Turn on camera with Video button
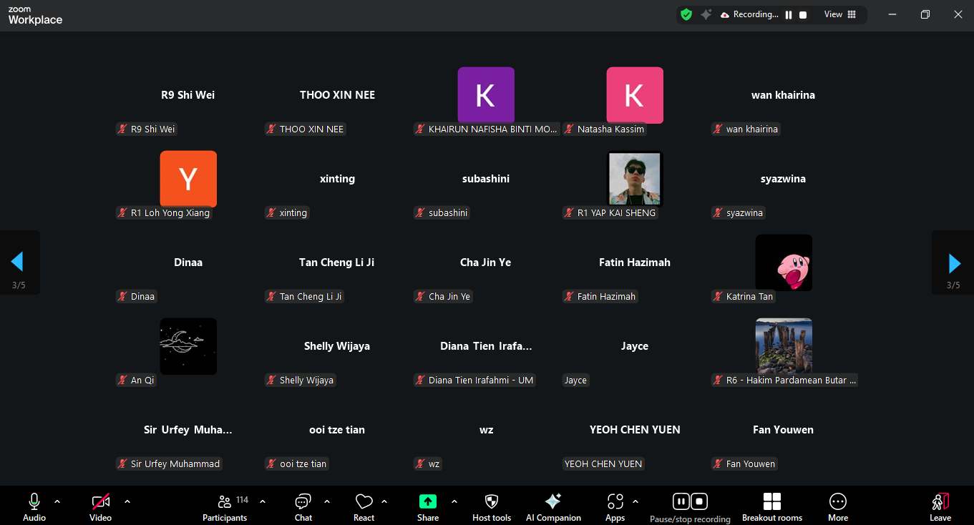 100,506
